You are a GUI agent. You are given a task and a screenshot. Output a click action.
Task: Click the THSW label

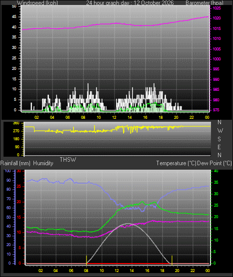[68, 160]
